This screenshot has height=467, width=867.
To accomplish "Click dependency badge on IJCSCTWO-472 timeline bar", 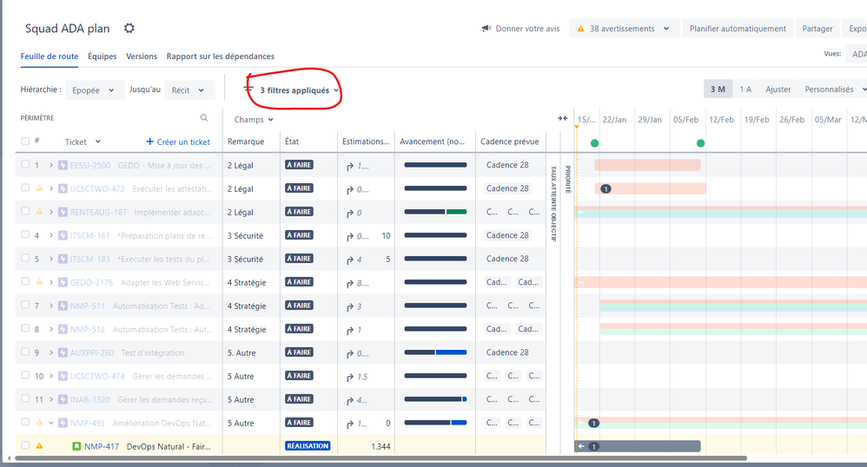I will click(606, 189).
